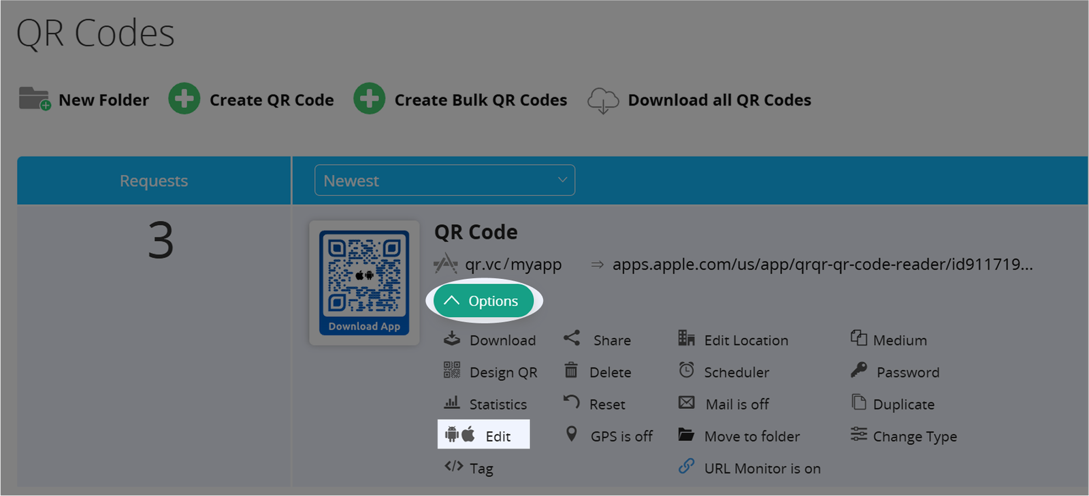Open the Design QR option

503,373
